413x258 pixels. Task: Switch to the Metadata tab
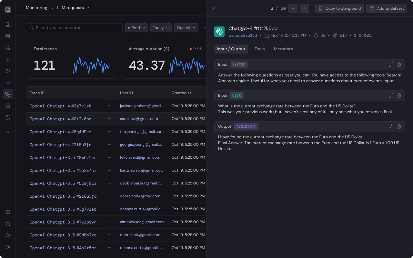[283, 49]
